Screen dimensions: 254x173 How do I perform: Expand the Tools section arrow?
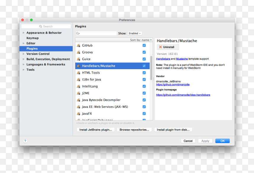pos(24,70)
